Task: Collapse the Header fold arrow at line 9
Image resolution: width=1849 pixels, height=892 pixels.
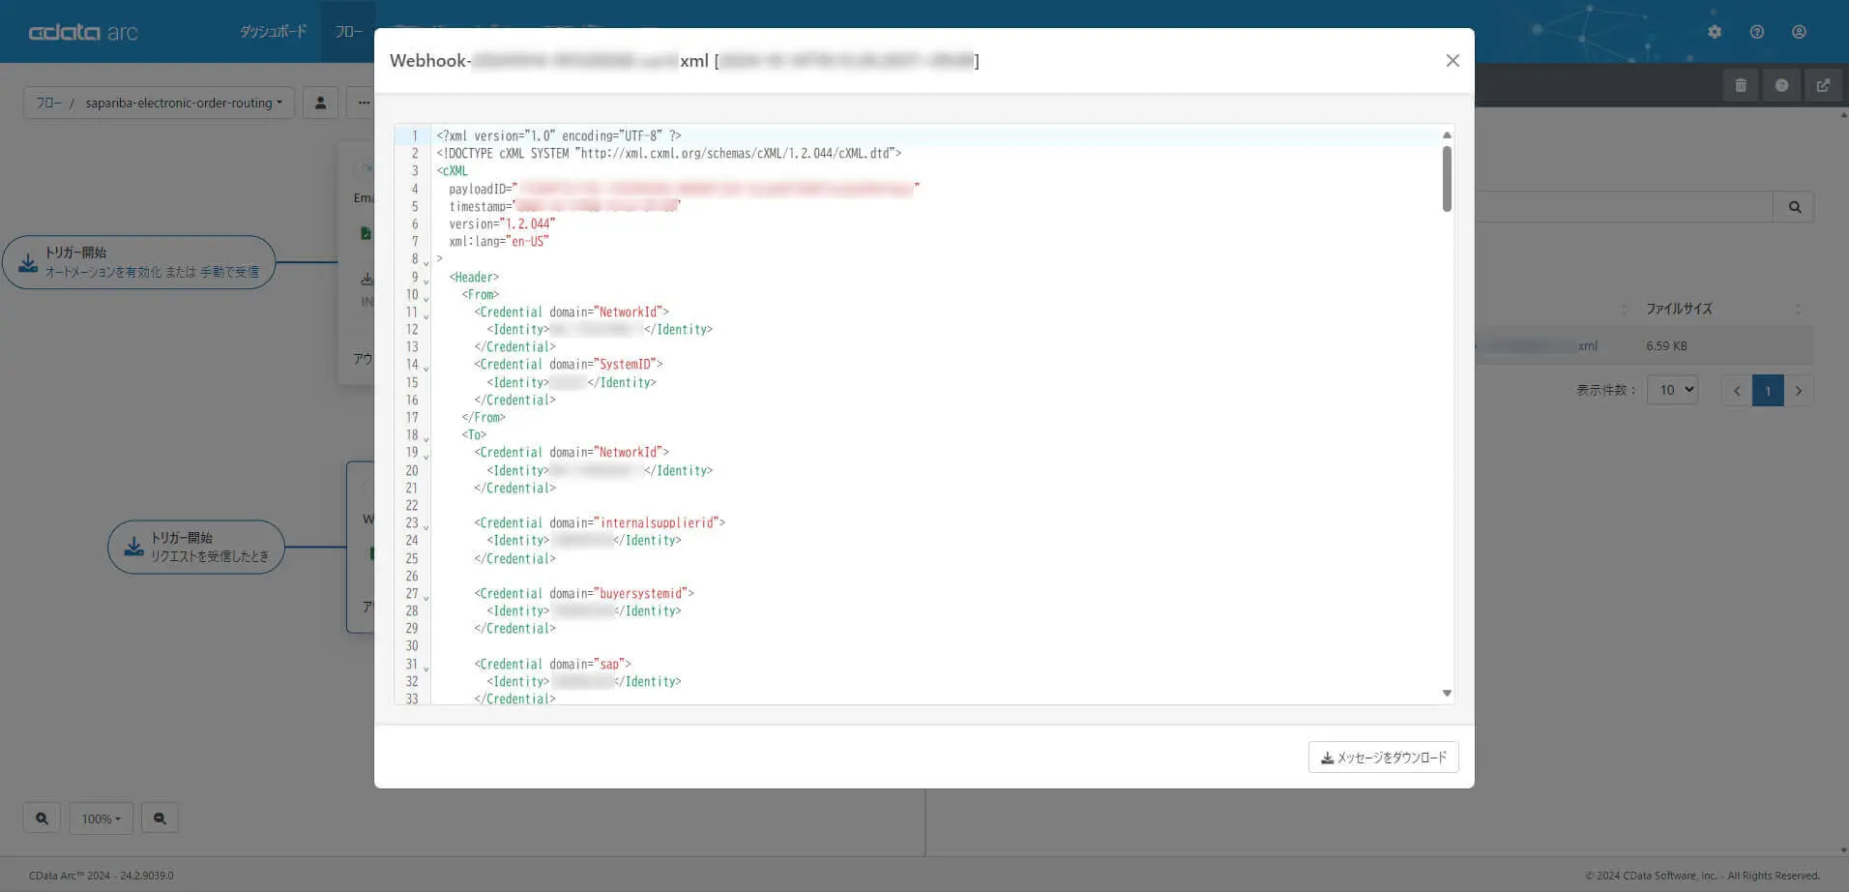Action: click(x=426, y=281)
